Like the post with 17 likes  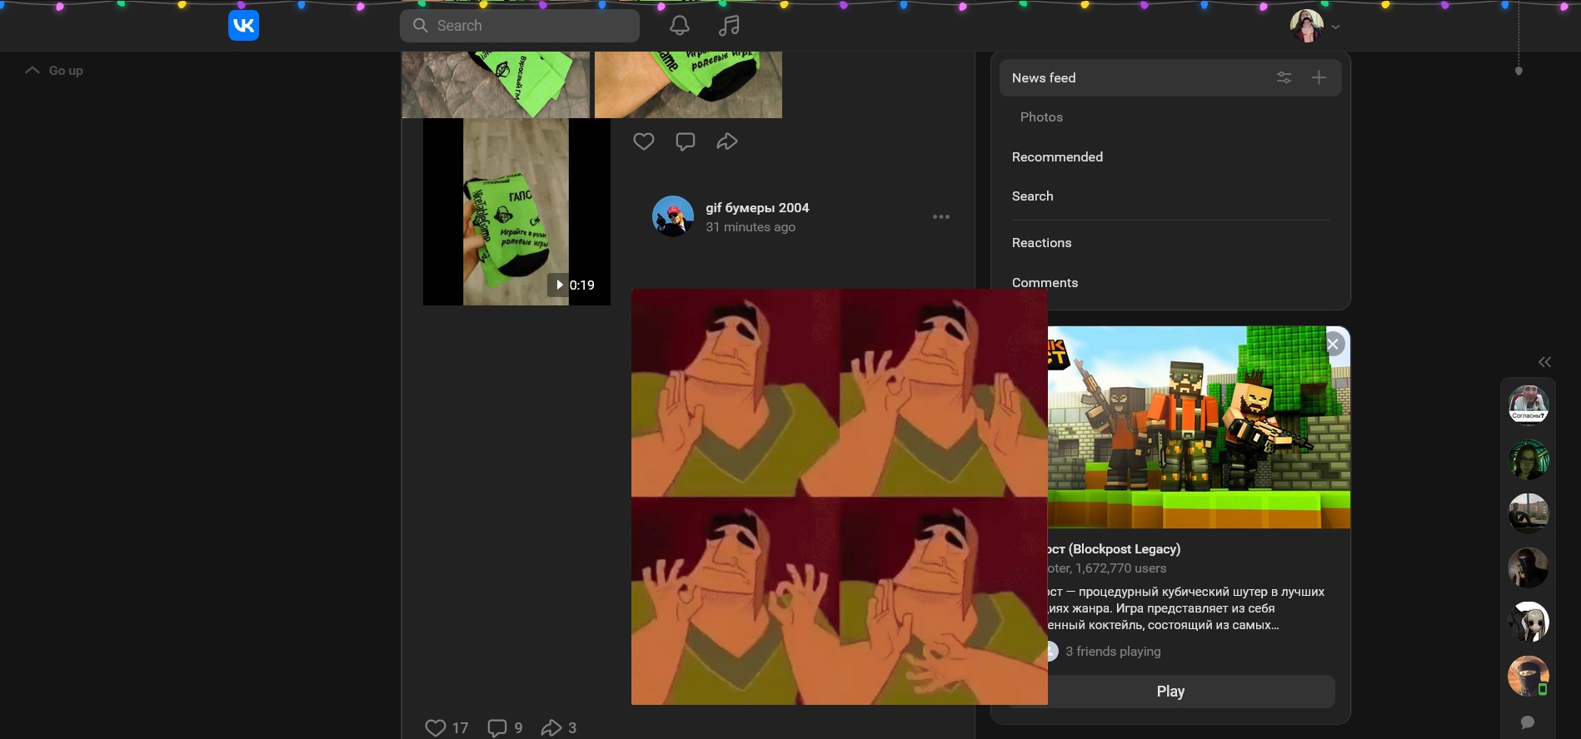tap(446, 728)
